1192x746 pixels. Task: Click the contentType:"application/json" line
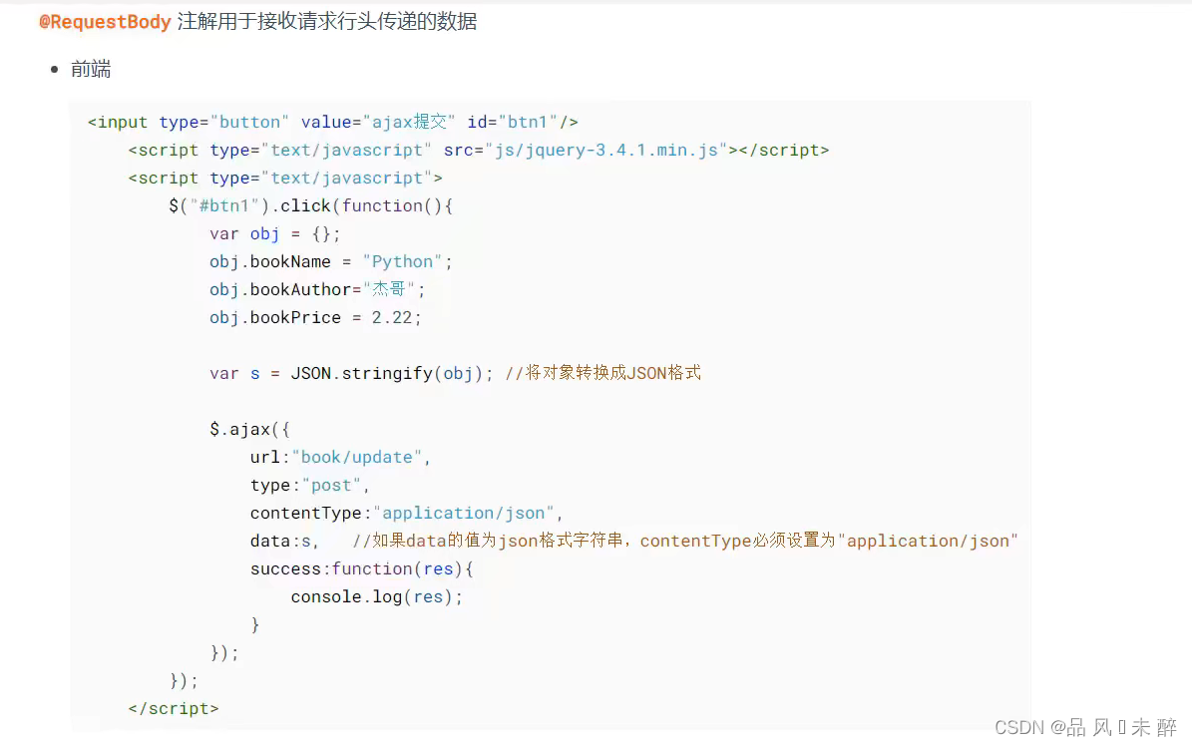tap(407, 514)
